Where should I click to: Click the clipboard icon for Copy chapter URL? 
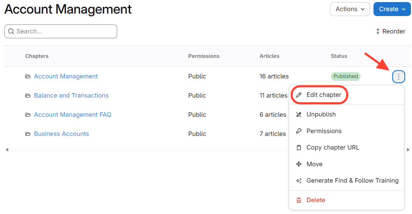click(x=299, y=147)
